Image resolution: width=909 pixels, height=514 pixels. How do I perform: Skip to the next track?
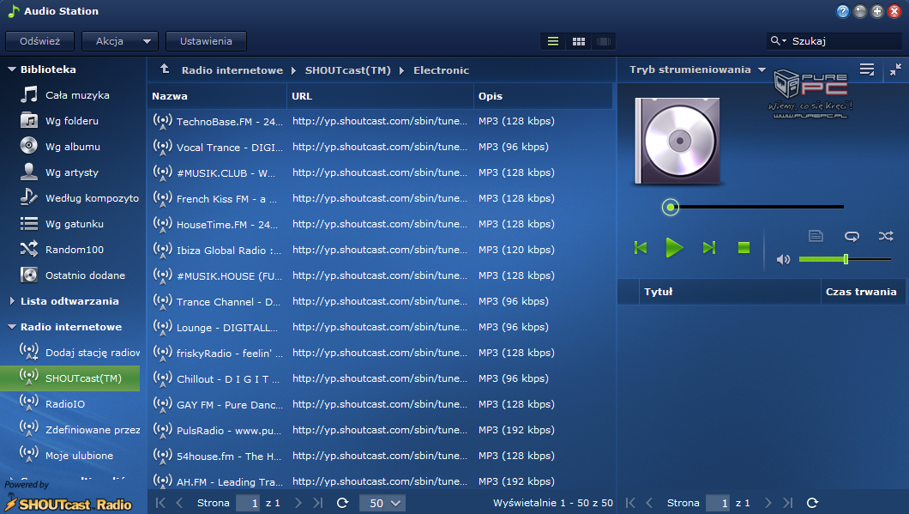point(709,248)
